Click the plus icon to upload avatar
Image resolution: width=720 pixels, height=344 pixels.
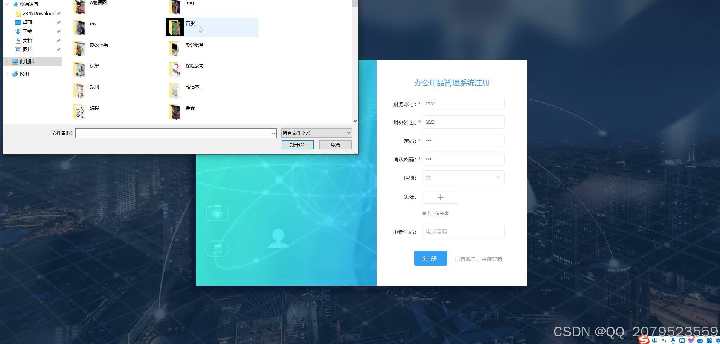[x=441, y=197]
